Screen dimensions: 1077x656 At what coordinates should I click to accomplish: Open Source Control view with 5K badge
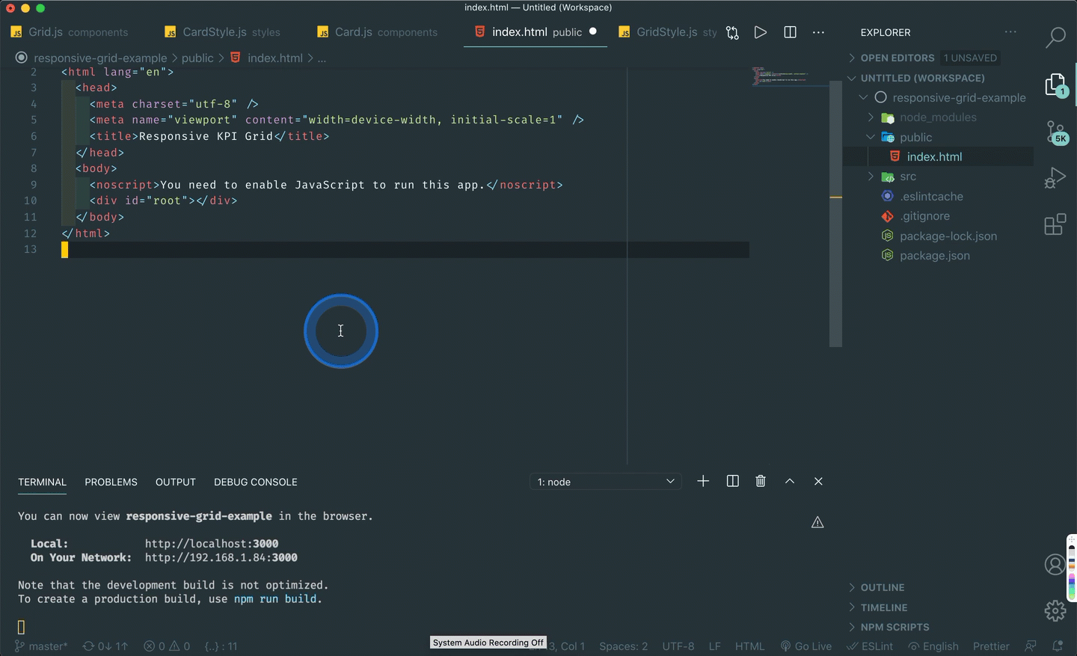point(1057,133)
